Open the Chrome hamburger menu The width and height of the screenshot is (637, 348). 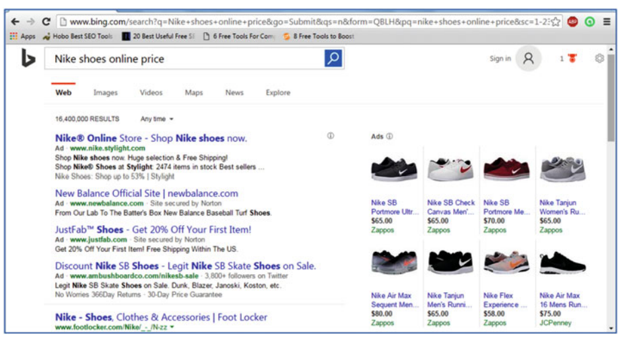coord(607,22)
